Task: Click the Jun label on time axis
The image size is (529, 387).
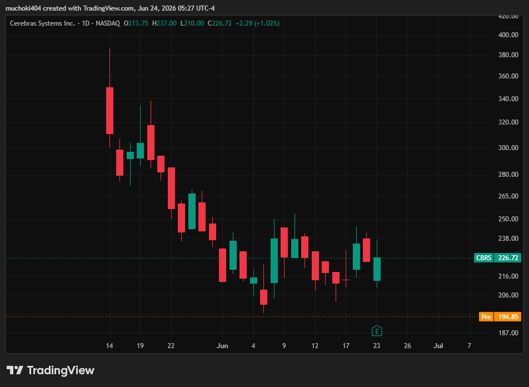Action: point(222,345)
